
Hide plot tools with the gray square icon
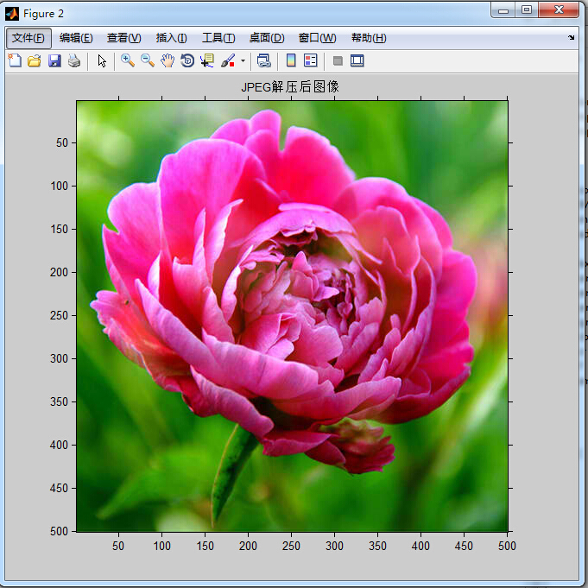click(338, 60)
